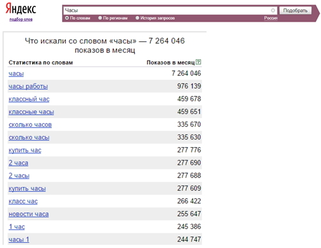
Task: Select the По словам radio button
Action: (x=67, y=18)
